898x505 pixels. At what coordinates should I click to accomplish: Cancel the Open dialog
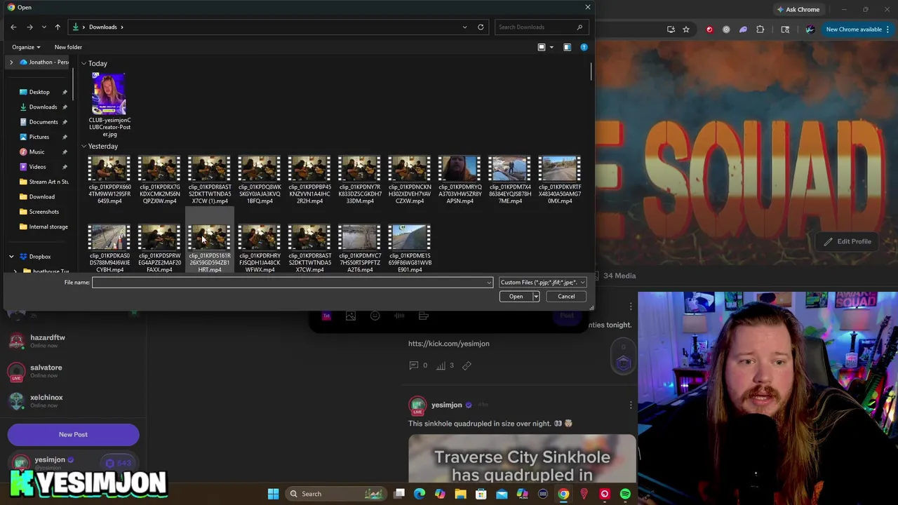coord(566,296)
